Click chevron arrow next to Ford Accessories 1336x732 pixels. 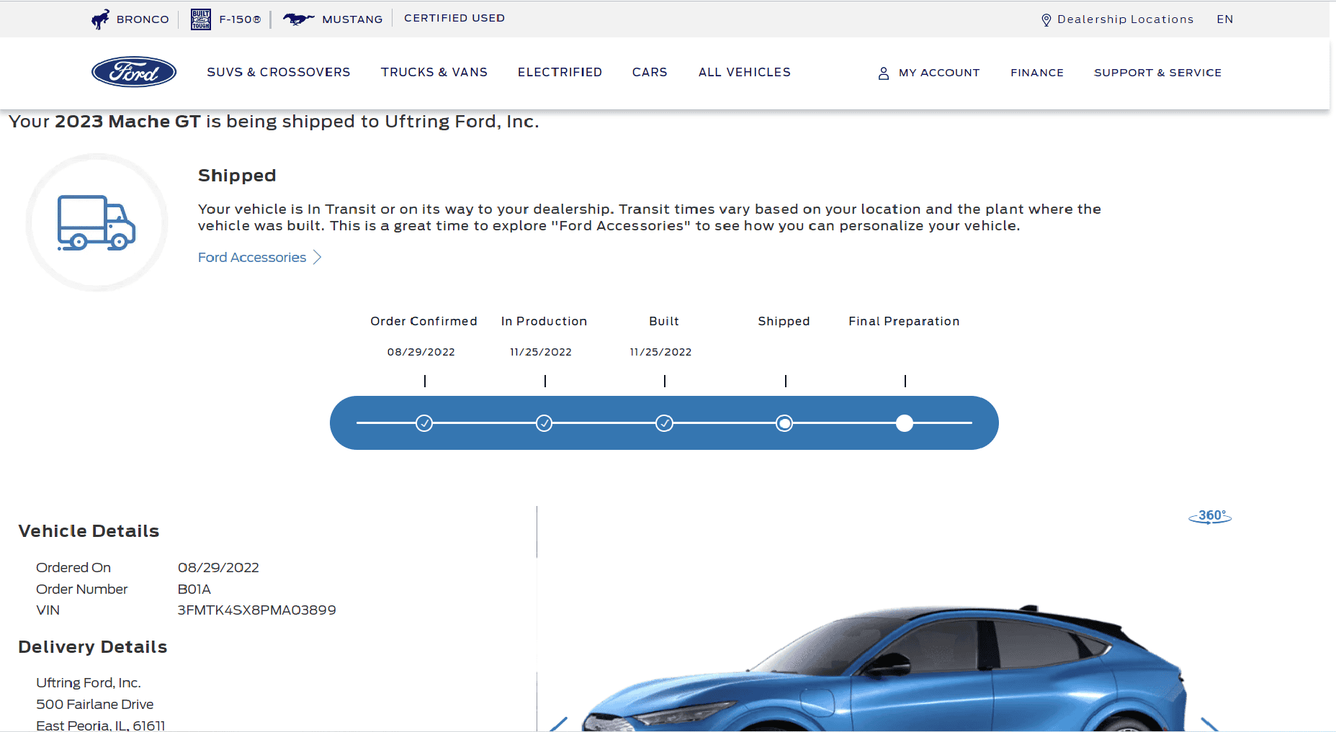(x=318, y=258)
